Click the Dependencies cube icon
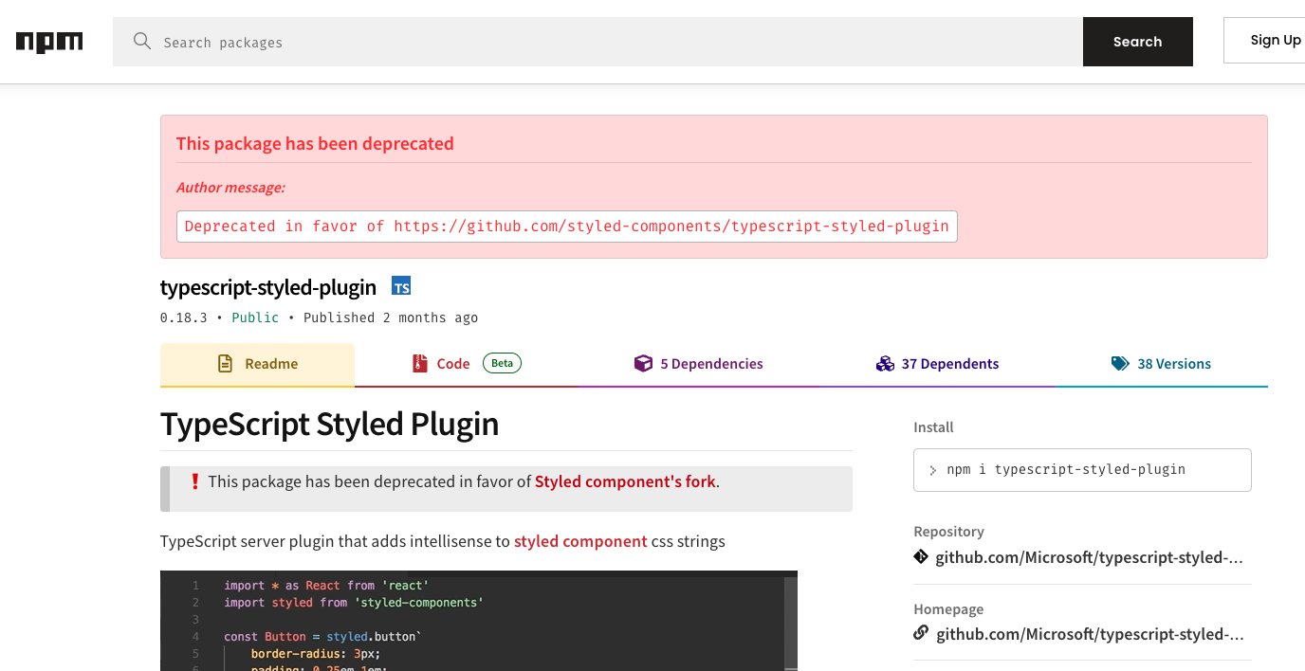The image size is (1305, 671). pos(643,364)
